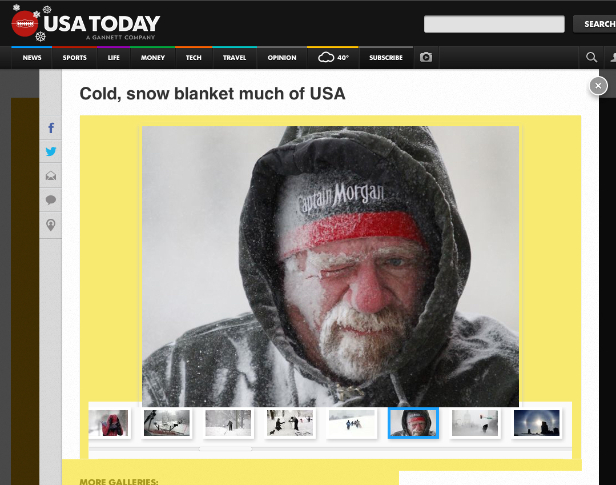Click into the search text field

point(494,24)
